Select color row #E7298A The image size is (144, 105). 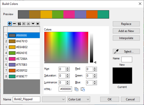coord(24,59)
